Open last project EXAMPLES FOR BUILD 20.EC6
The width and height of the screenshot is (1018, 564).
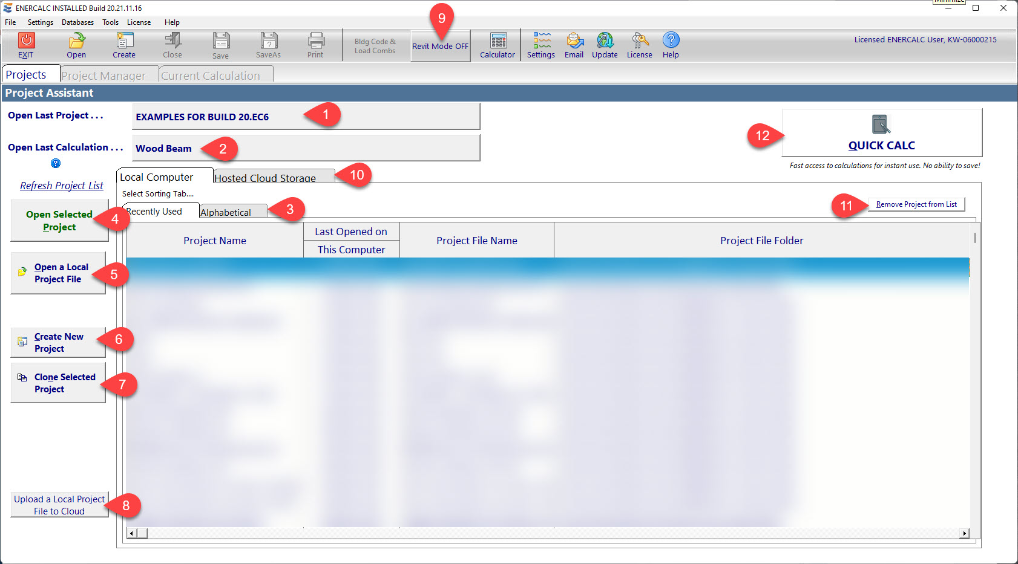point(306,117)
